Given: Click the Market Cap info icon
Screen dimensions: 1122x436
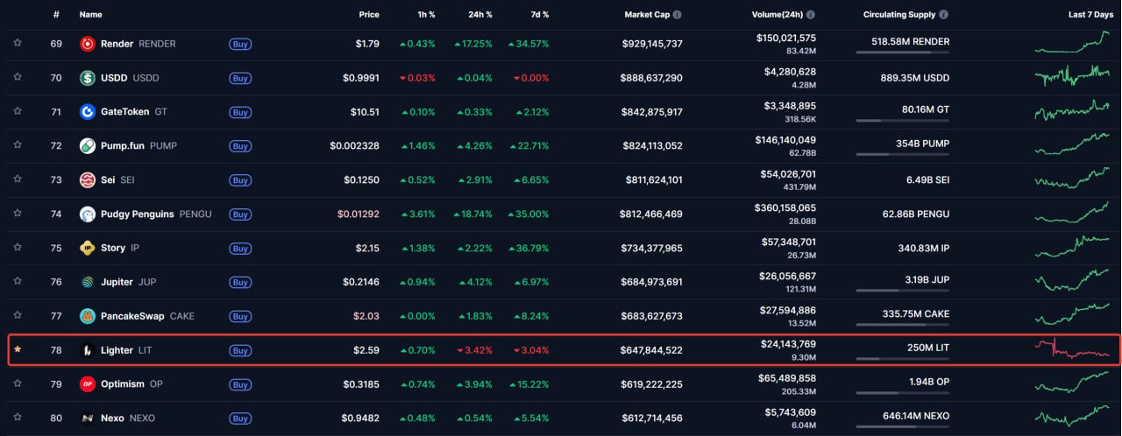Looking at the screenshot, I should [x=678, y=15].
